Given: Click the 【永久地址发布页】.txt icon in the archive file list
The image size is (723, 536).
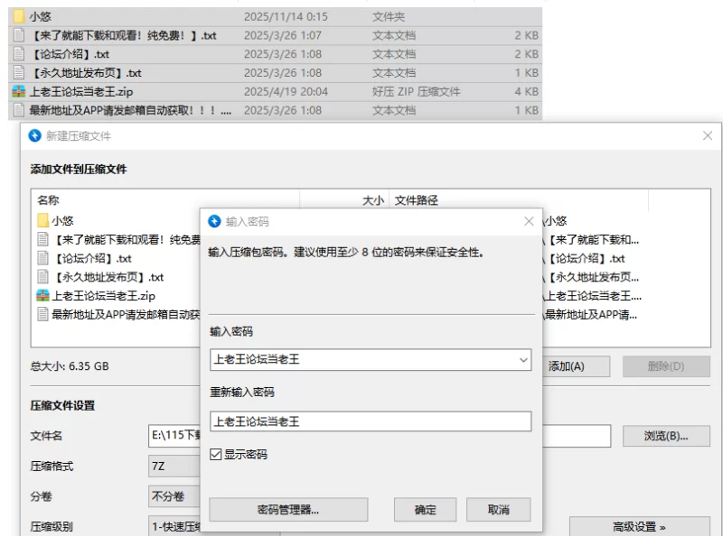Looking at the screenshot, I should pos(42,277).
